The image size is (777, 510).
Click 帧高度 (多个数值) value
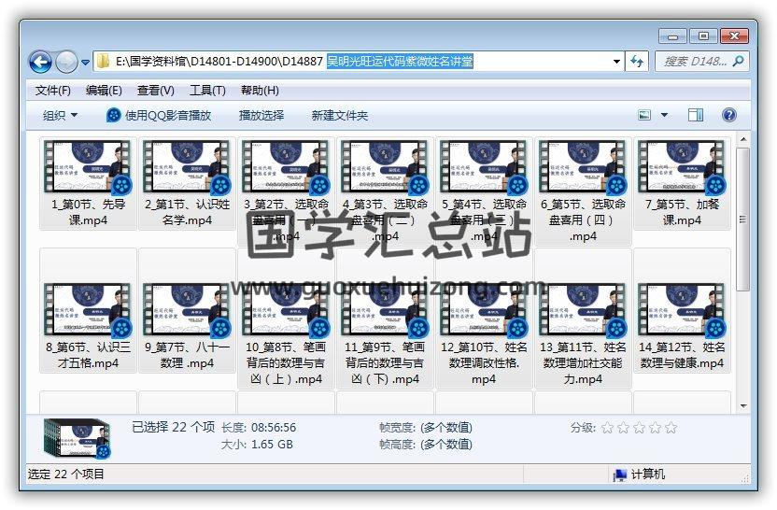pos(446,444)
